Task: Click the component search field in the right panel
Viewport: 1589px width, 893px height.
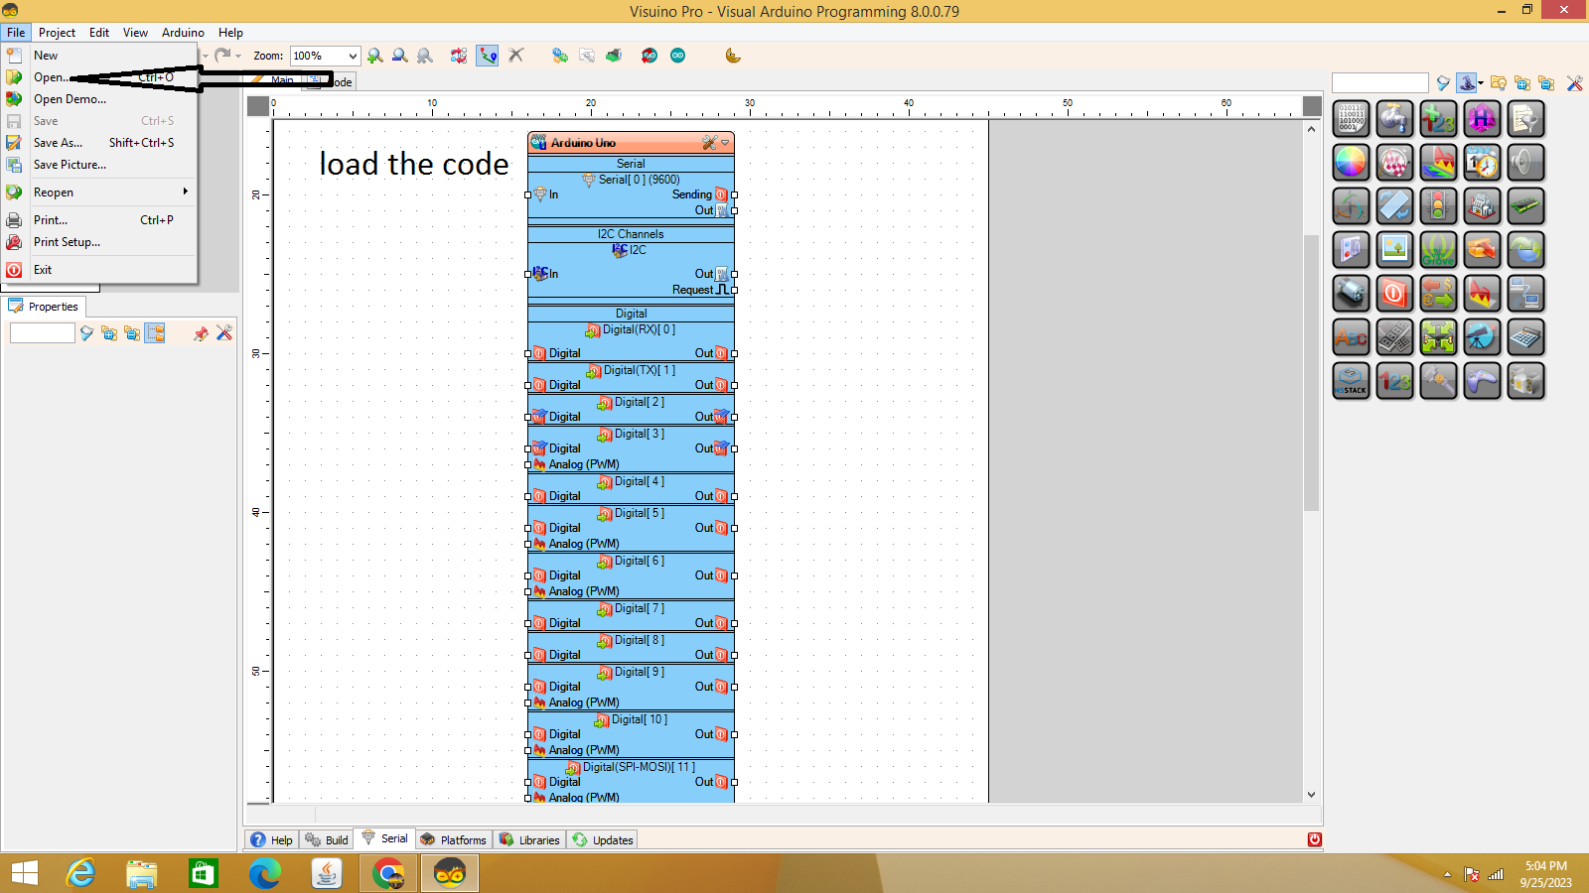Action: (x=1378, y=82)
